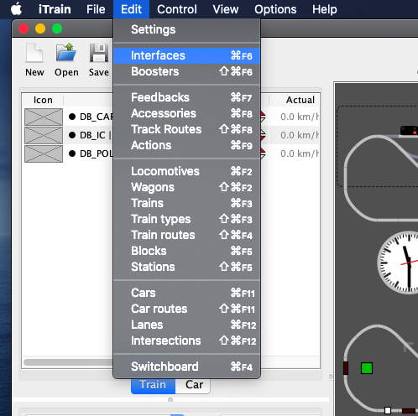Choose the Track Routes menu entry
Viewport: 418px width, 416px height.
pos(186,129)
